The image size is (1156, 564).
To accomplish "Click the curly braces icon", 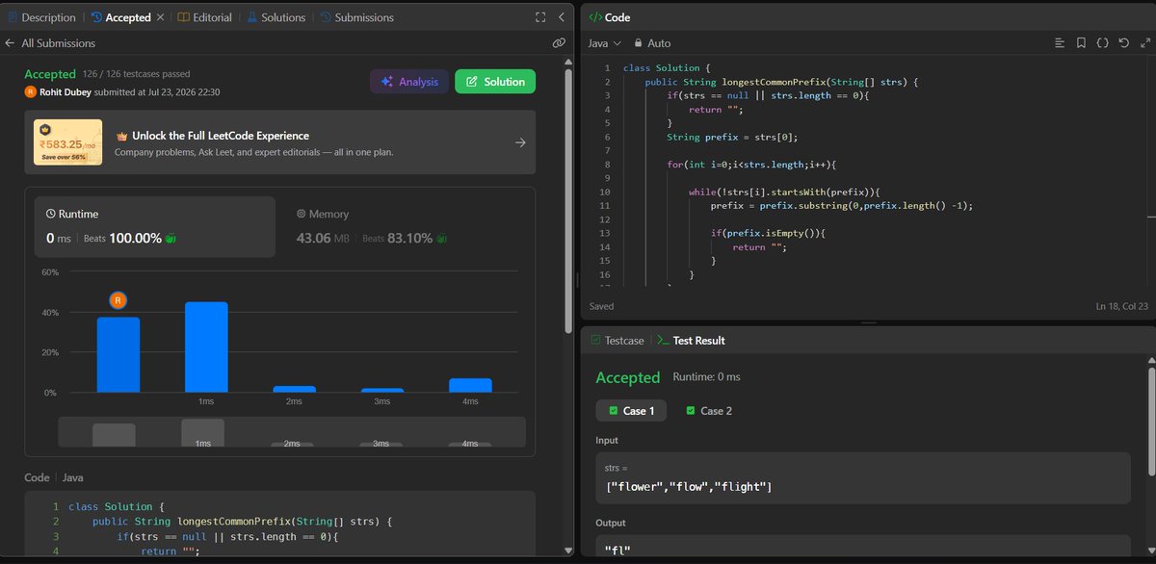I will pyautogui.click(x=1103, y=43).
